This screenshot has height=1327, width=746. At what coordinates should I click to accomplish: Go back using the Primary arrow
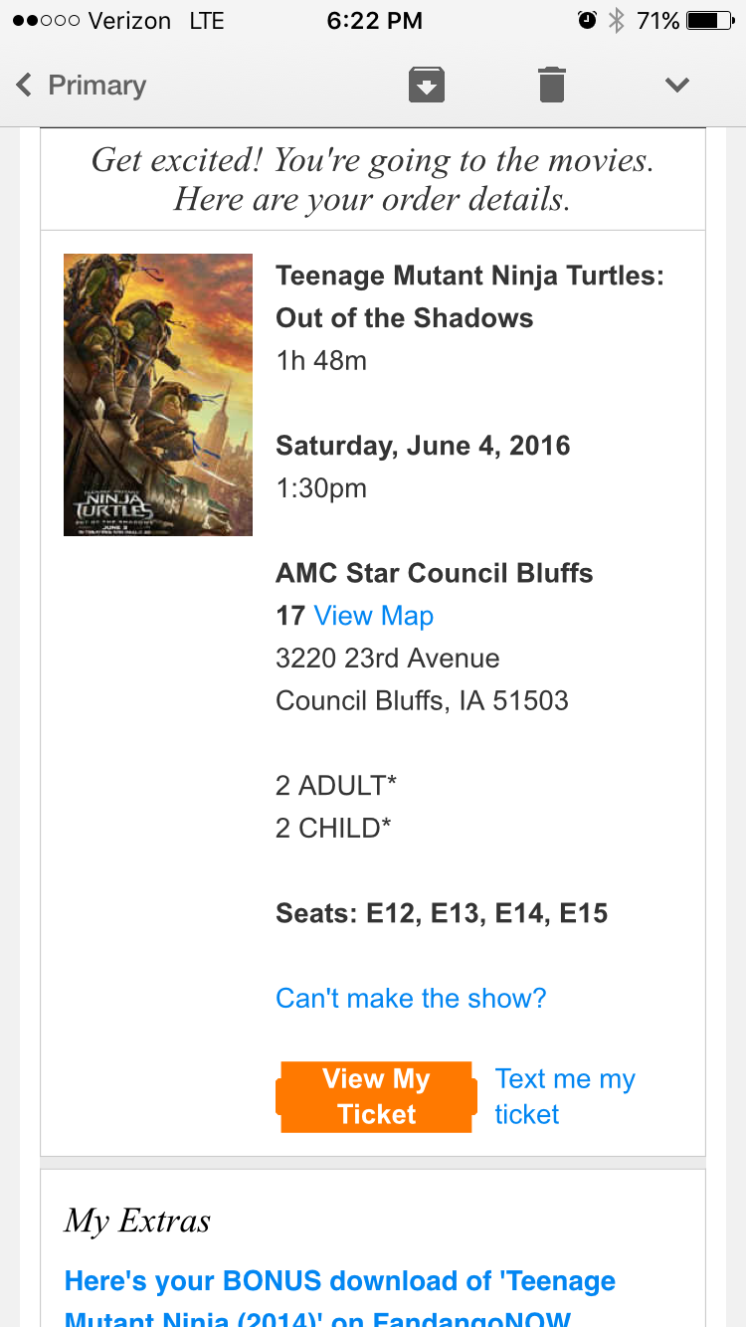[x=25, y=86]
